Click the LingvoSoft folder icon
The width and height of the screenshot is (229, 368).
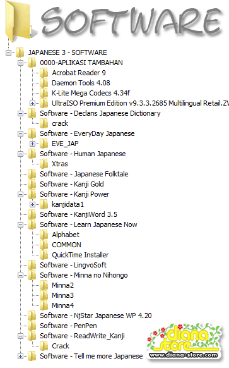coord(32,265)
